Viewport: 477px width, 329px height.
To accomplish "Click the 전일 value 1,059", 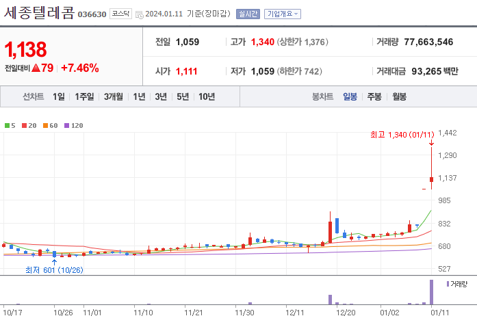I will (188, 42).
